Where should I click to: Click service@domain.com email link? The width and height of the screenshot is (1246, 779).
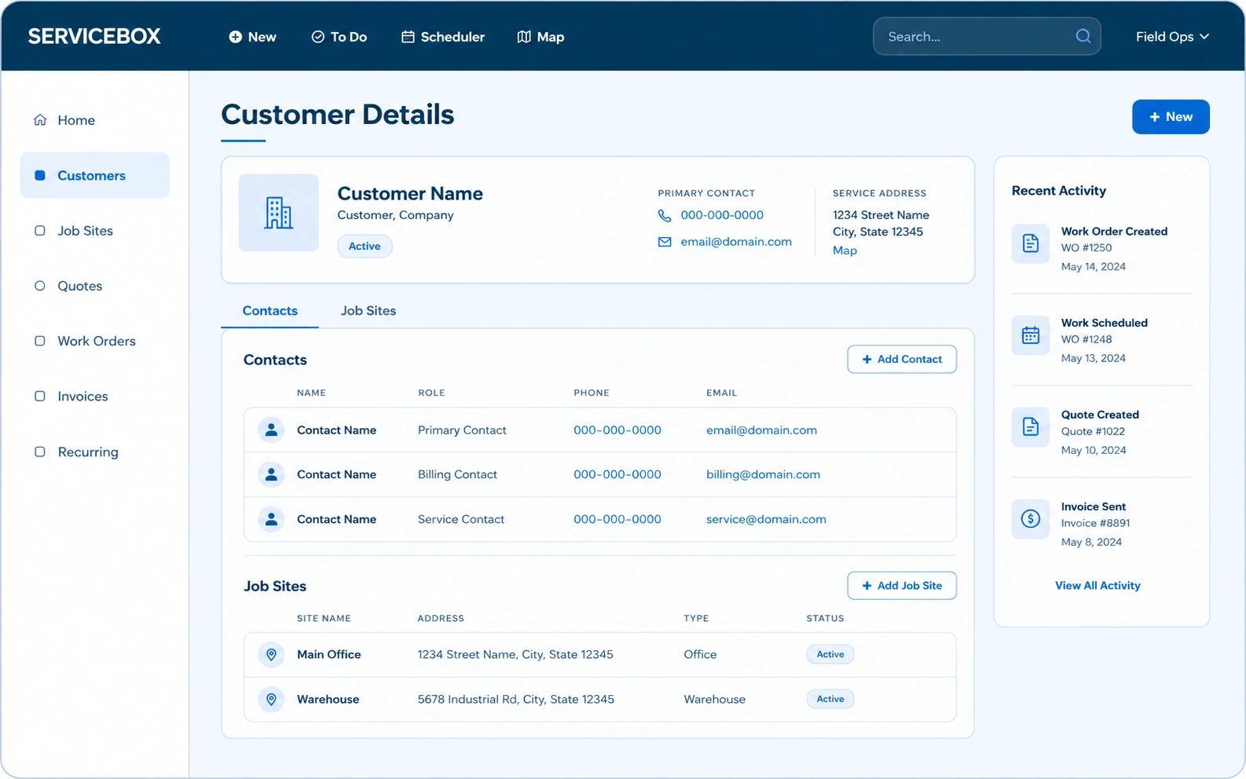[x=766, y=519]
